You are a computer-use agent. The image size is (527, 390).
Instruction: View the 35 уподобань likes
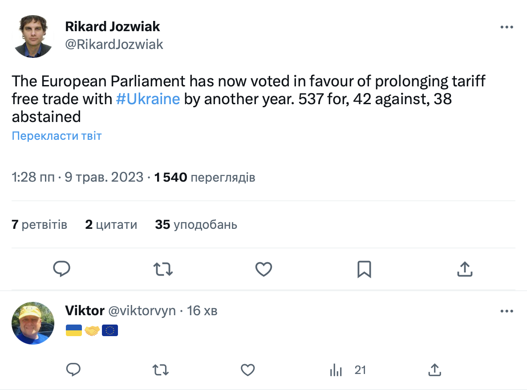(196, 225)
